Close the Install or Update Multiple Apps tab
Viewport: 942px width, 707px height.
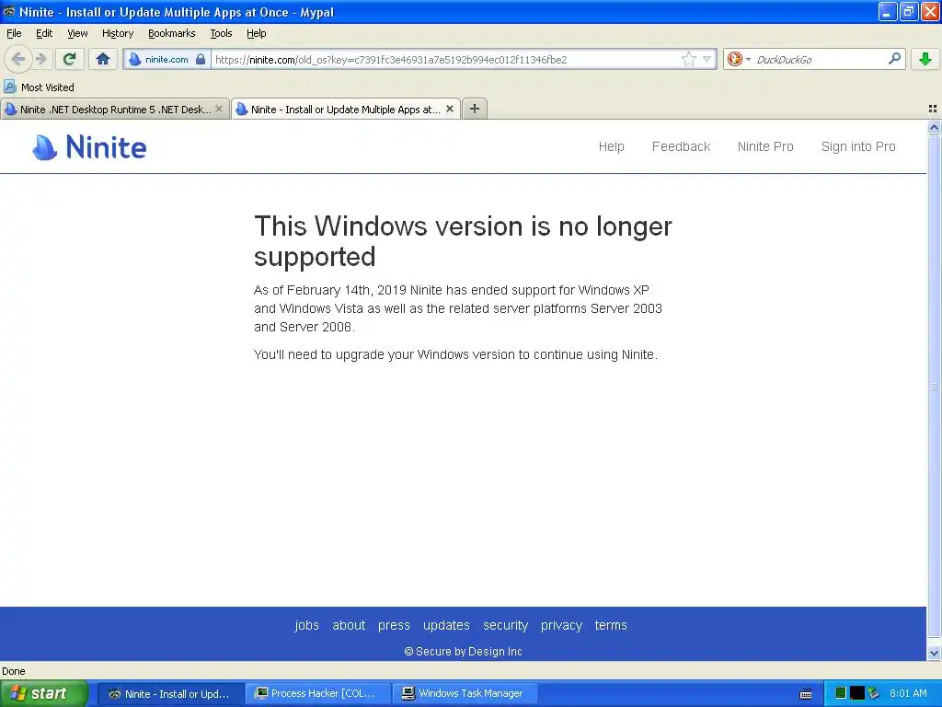click(x=449, y=109)
